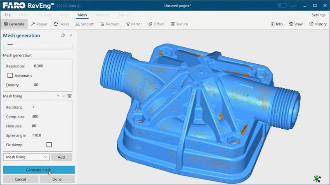The width and height of the screenshot is (330, 185).
Task: Open the Repair mesh tool
Action: [x=39, y=24]
